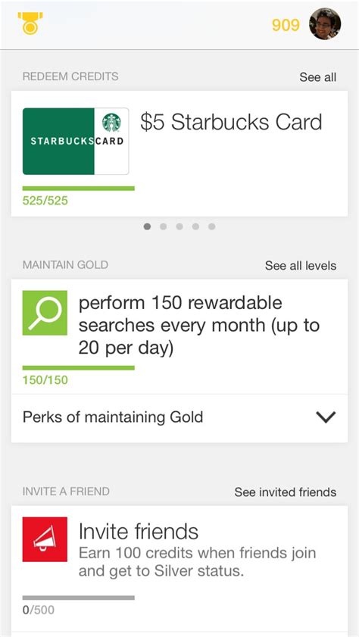Viewport: 359px width, 637px height.
Task: Click the 525/525 green progress bar
Action: 78,189
